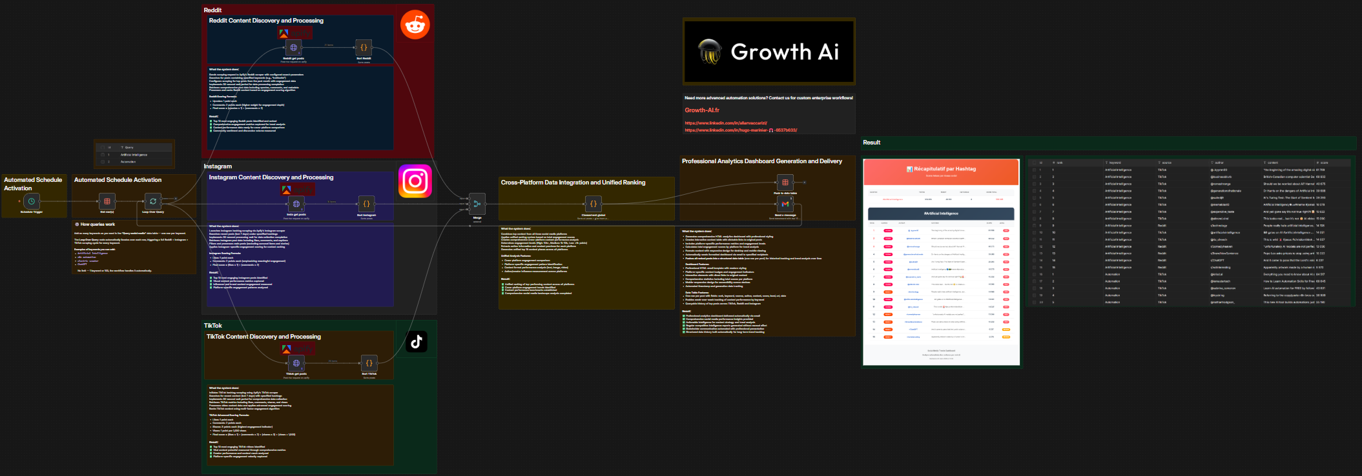This screenshot has height=476, width=1362.
Task: Click the score column header
Action: 1321,163
